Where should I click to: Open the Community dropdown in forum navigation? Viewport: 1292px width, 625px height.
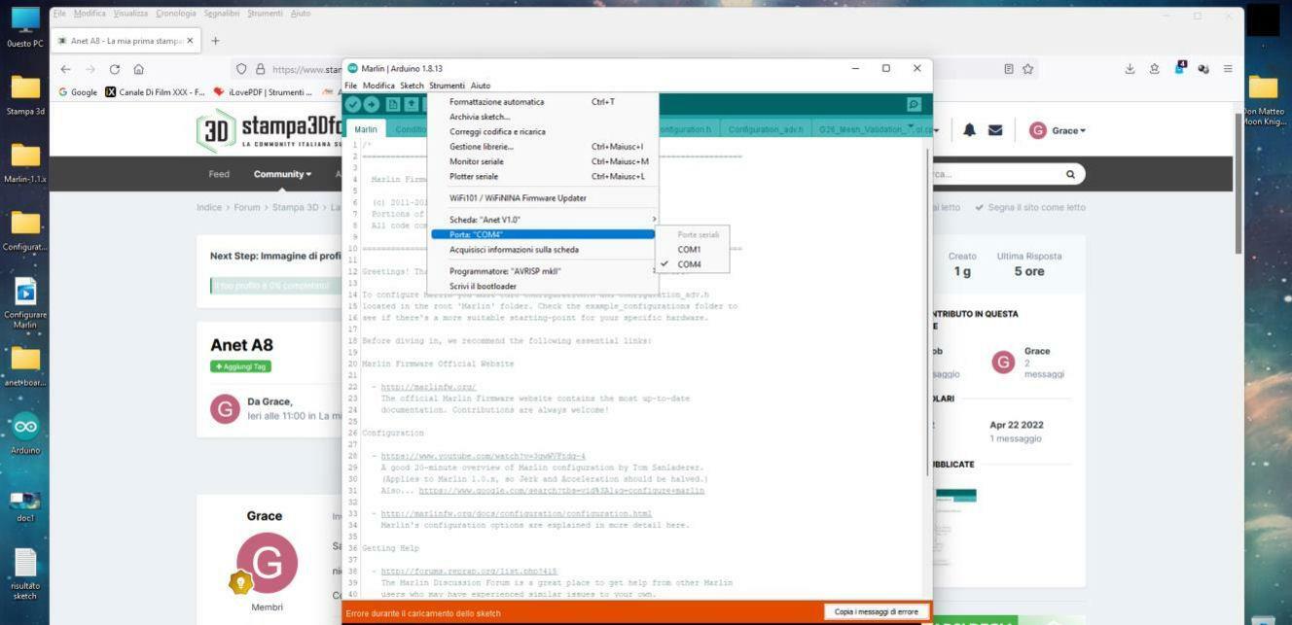[283, 175]
